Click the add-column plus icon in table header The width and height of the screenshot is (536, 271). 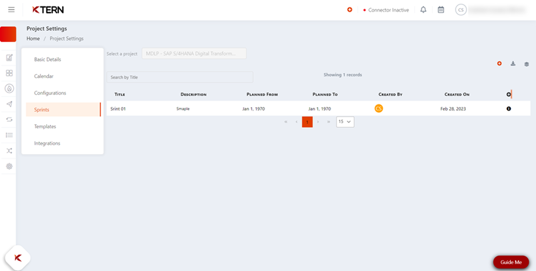click(x=509, y=94)
